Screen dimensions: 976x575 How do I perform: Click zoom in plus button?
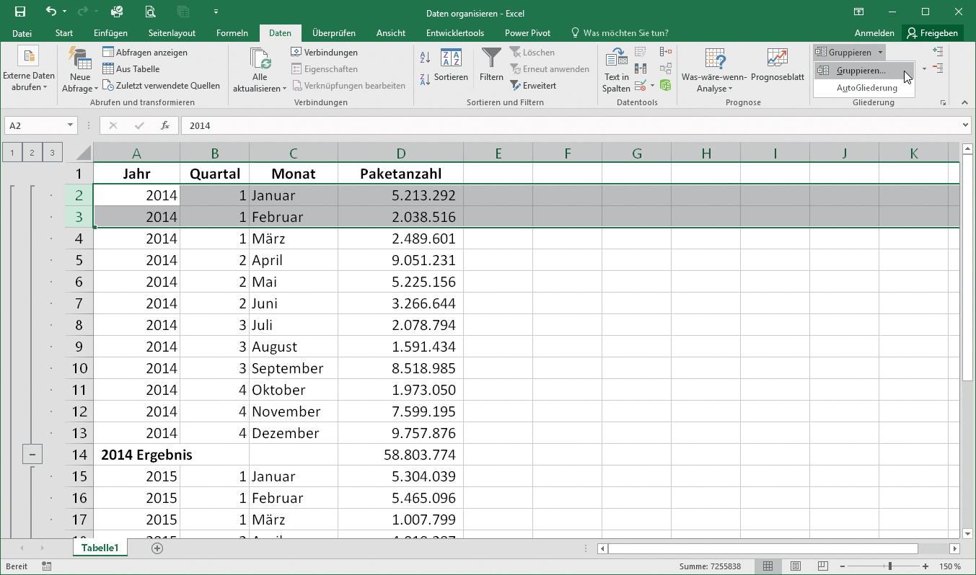926,566
